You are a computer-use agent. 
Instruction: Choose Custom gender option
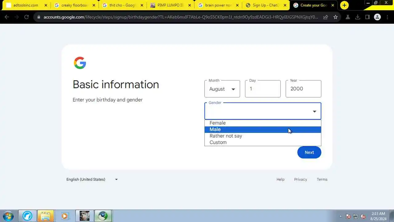pyautogui.click(x=263, y=142)
